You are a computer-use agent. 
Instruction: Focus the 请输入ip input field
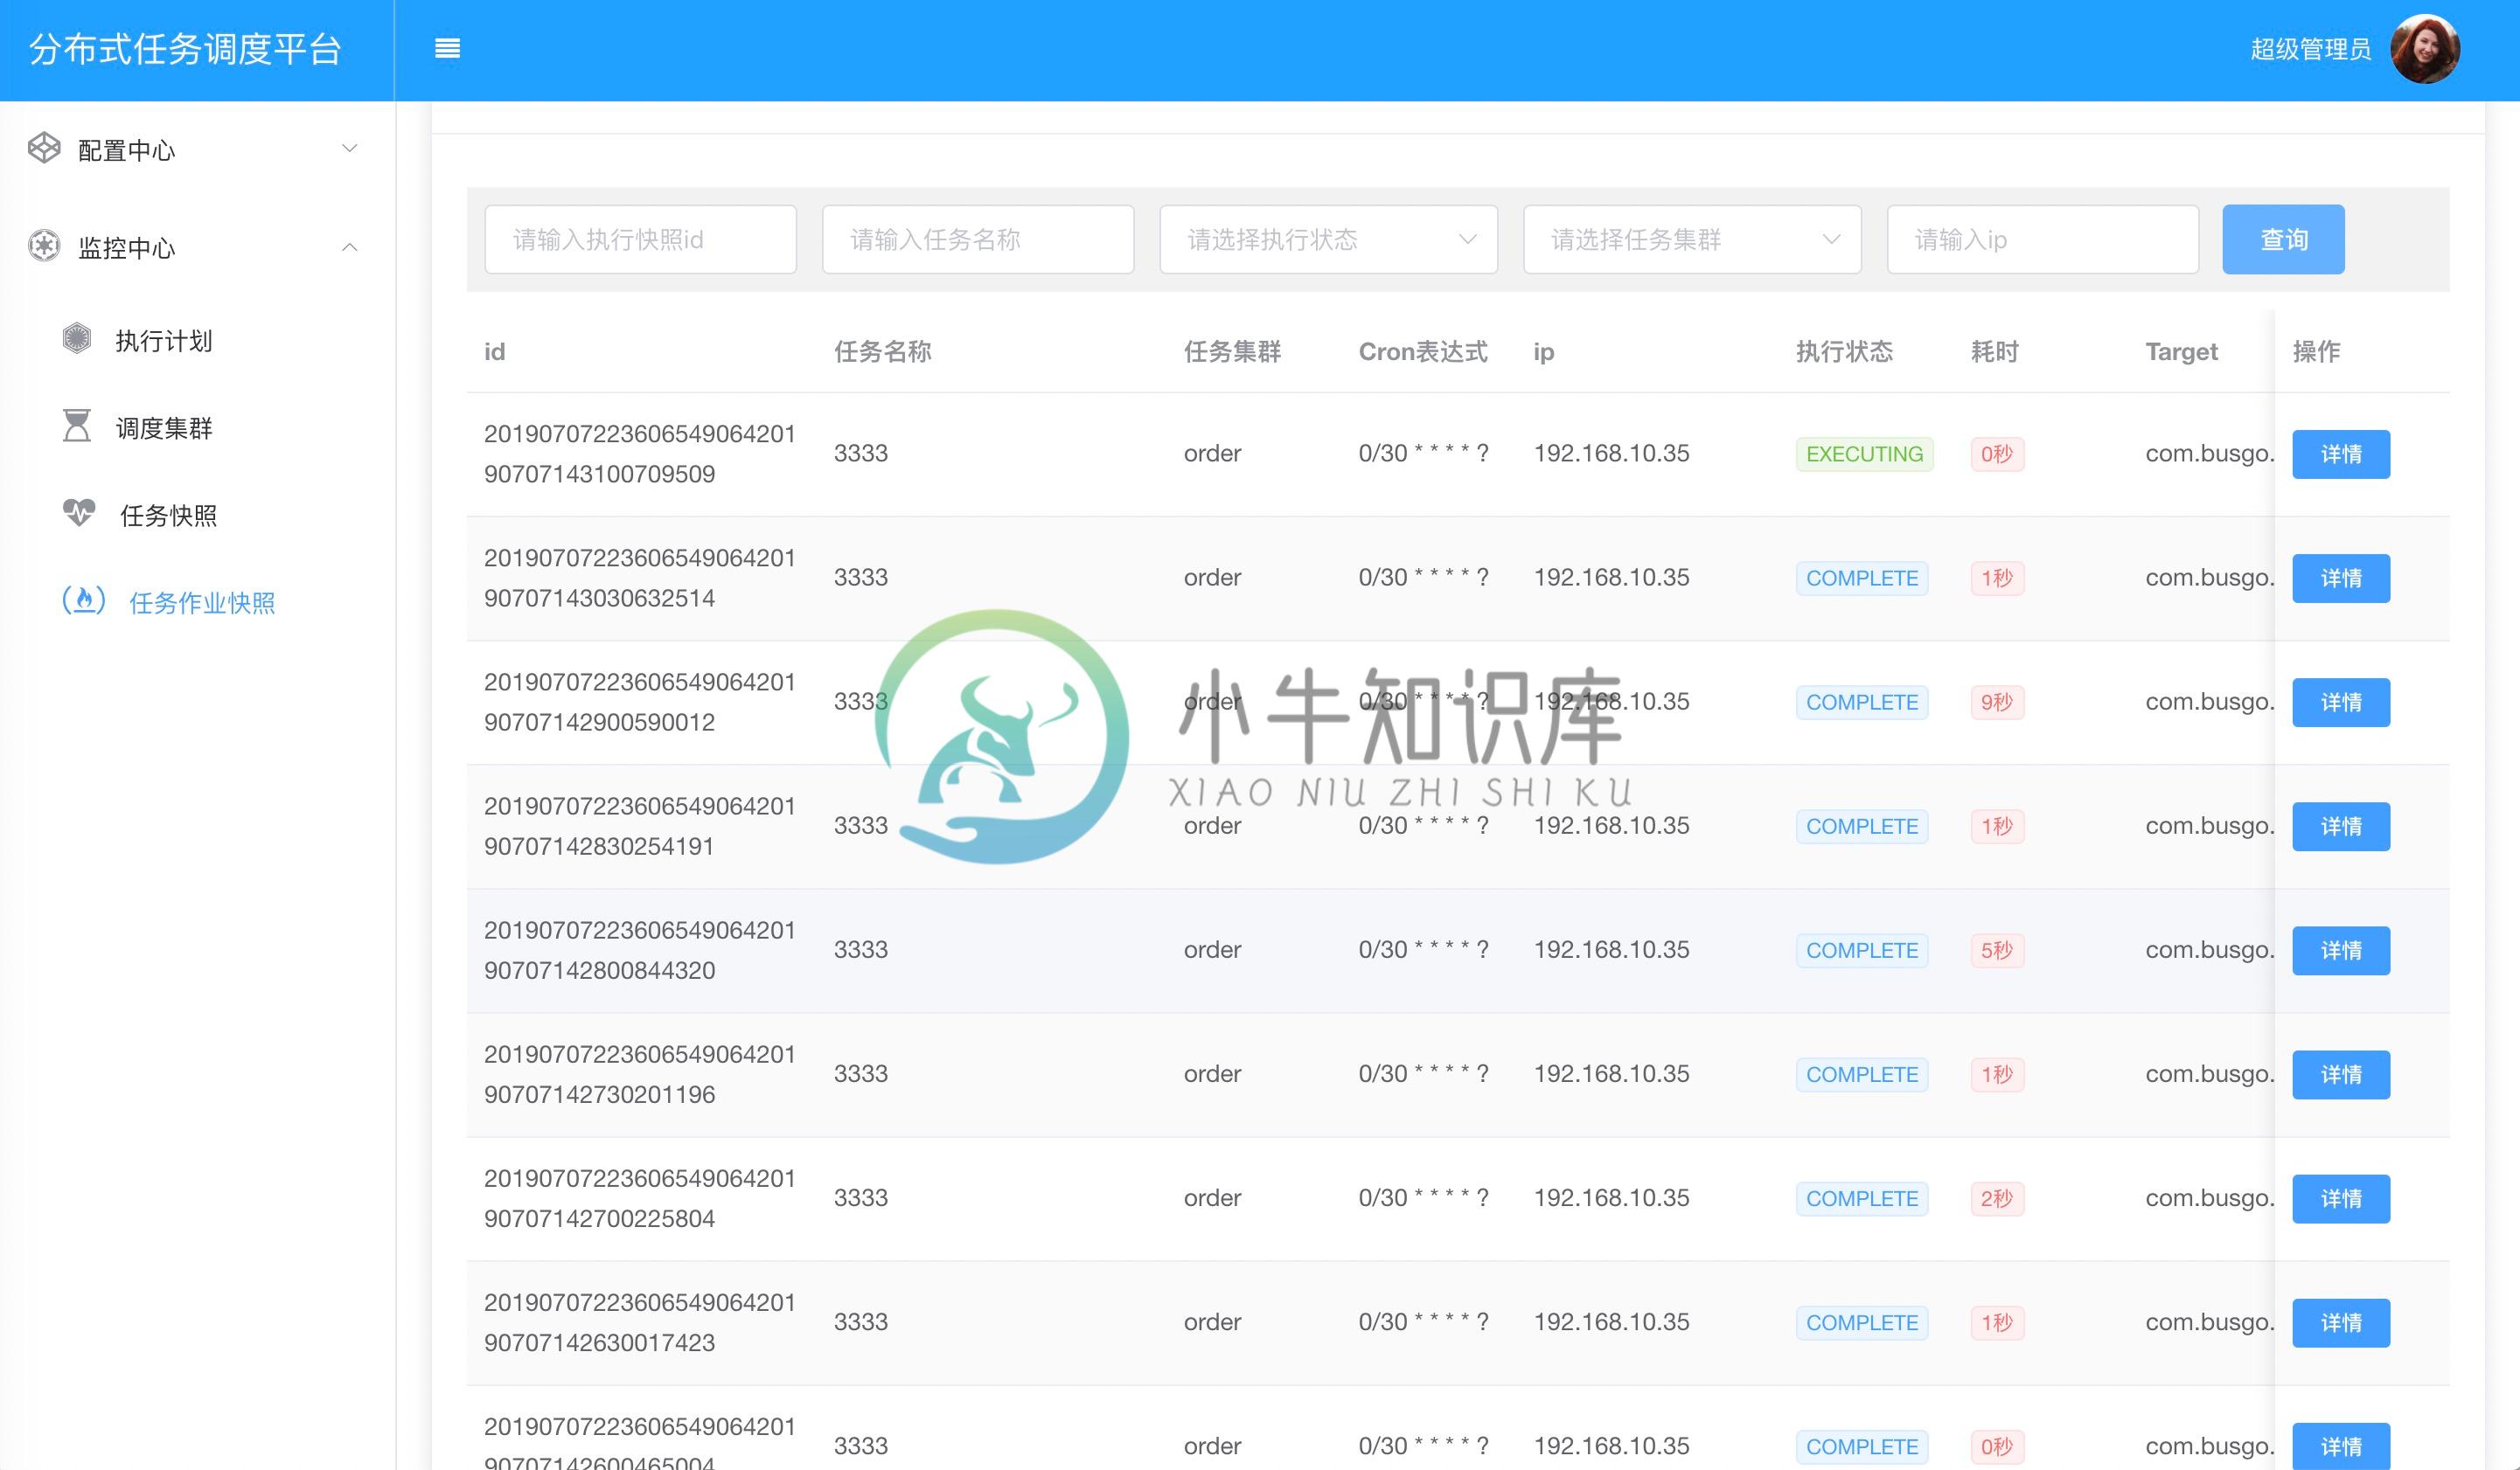point(2043,239)
